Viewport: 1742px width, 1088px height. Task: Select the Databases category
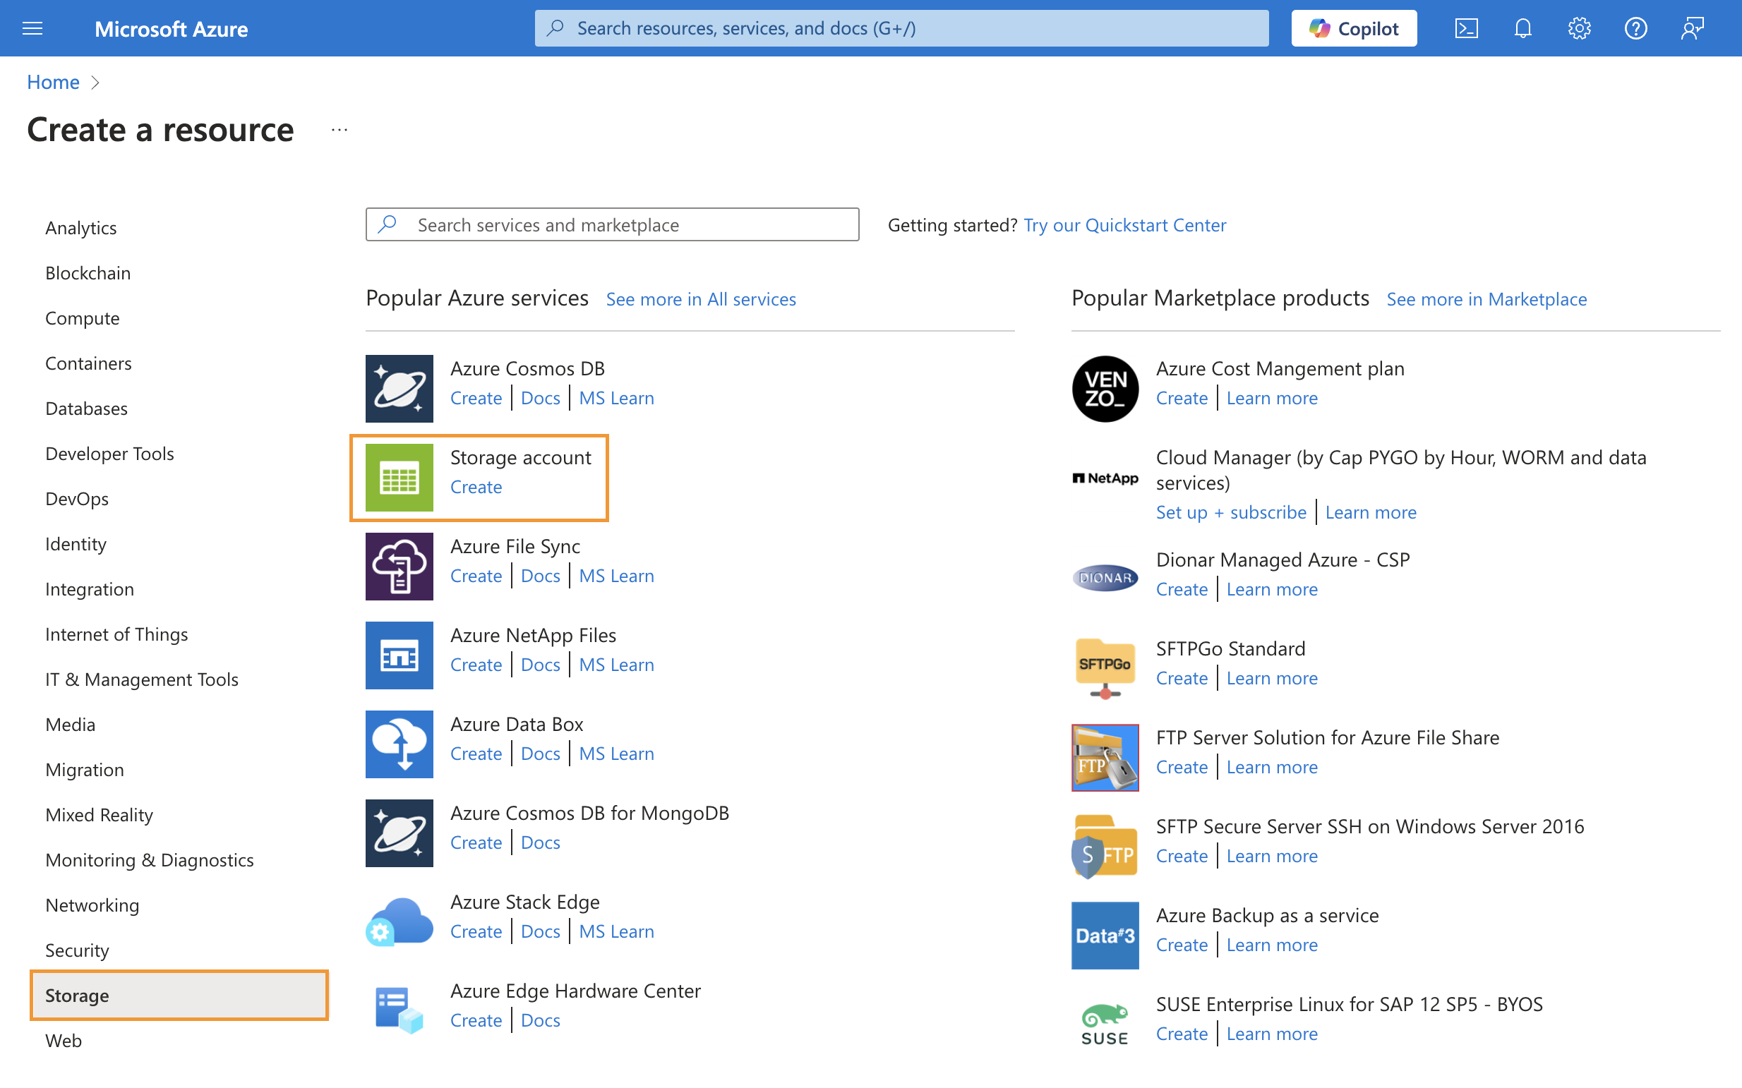tap(86, 408)
